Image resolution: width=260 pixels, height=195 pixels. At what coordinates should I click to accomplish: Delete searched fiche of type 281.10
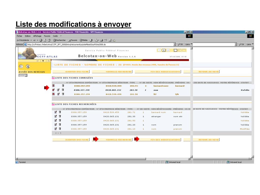coord(60,129)
